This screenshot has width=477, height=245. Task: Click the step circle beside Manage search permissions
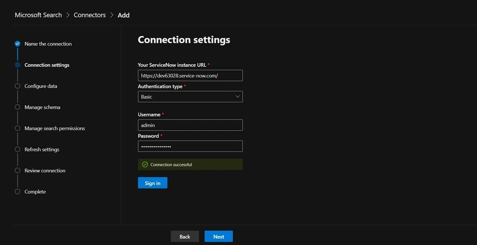click(17, 128)
